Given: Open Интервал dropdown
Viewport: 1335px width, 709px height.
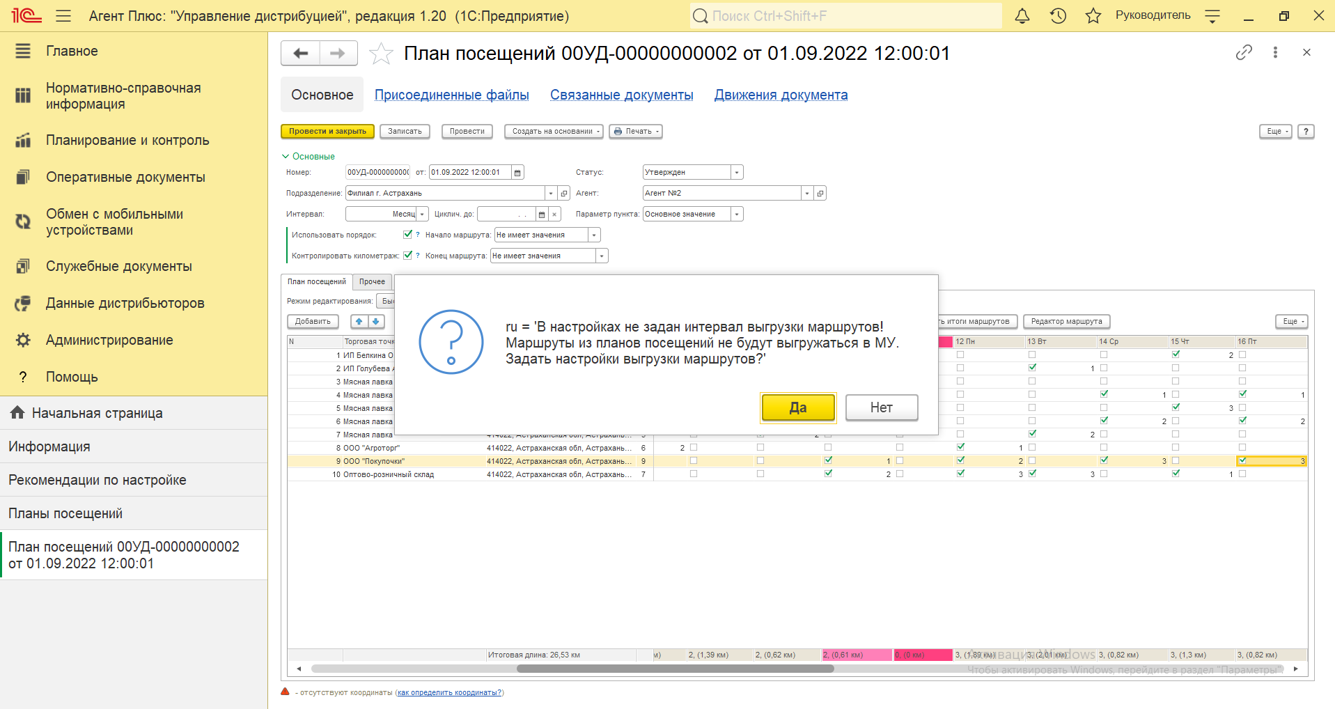Looking at the screenshot, I should (x=422, y=215).
